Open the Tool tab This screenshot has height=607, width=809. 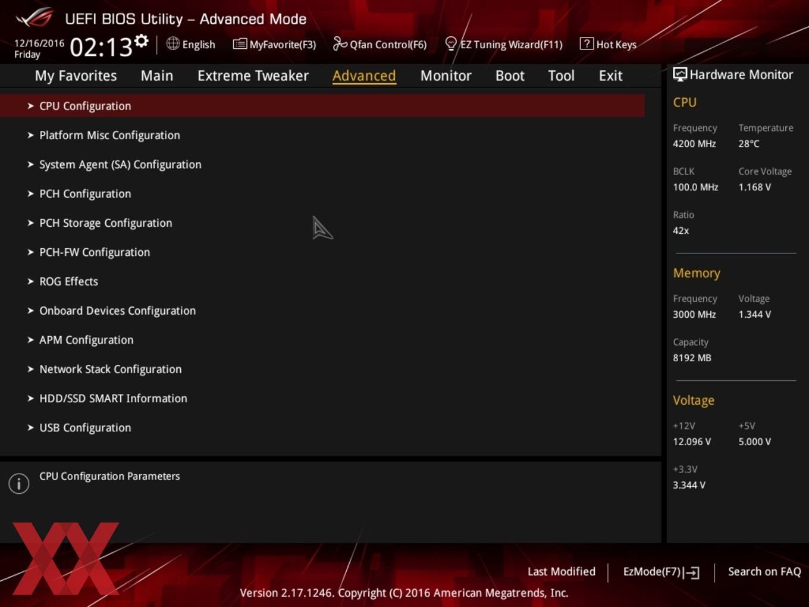click(x=561, y=76)
